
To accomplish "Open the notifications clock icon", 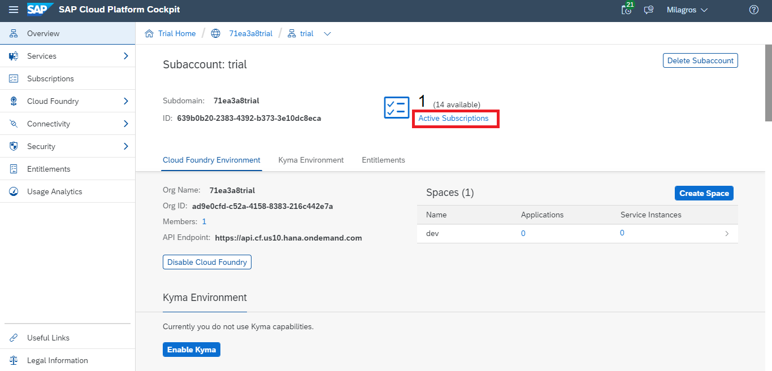I will [626, 10].
